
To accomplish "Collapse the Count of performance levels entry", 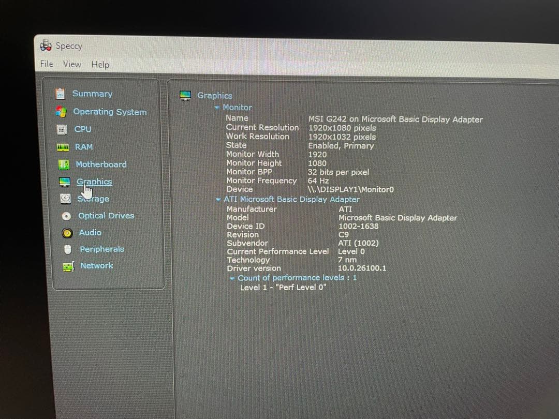I will [x=231, y=278].
